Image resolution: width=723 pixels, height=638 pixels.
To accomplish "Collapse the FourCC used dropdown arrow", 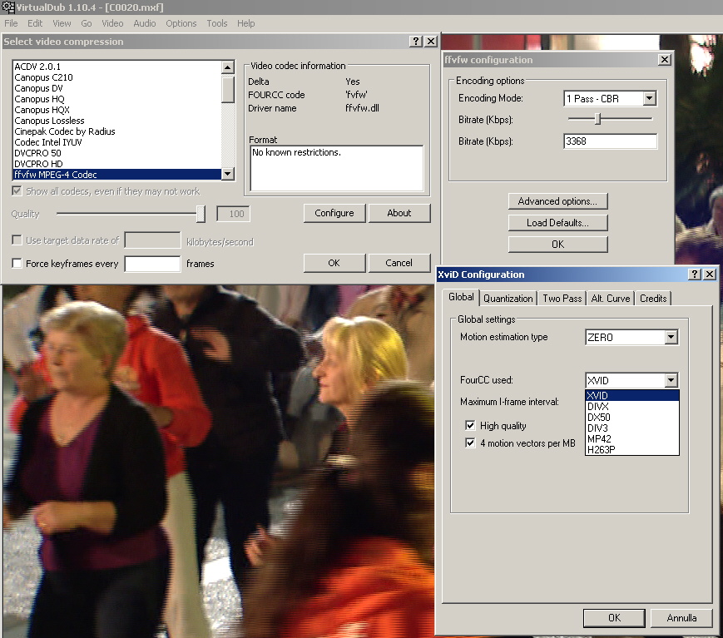I will click(671, 380).
